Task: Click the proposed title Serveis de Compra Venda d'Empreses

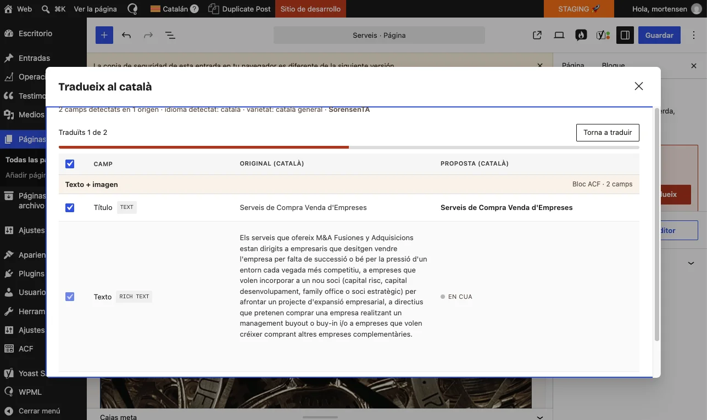Action: 506,208
